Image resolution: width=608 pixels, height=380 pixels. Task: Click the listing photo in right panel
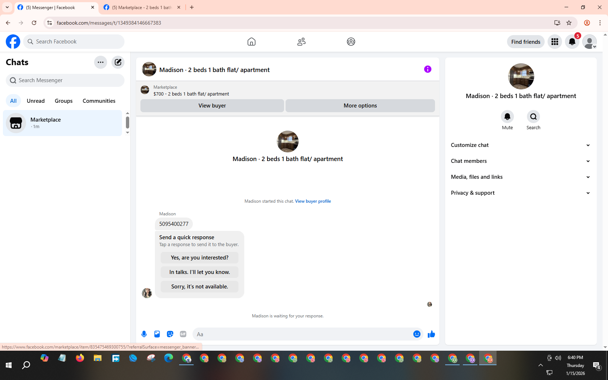pos(521,76)
